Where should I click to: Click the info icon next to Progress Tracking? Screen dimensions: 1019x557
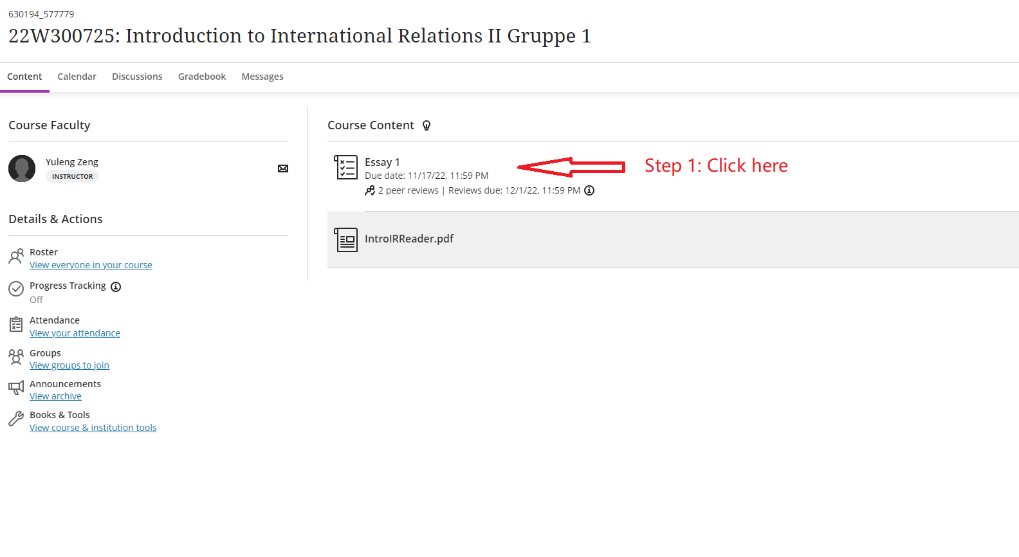point(116,287)
